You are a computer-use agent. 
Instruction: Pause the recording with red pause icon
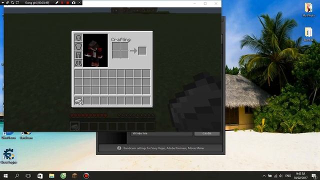pyautogui.click(x=62, y=2)
